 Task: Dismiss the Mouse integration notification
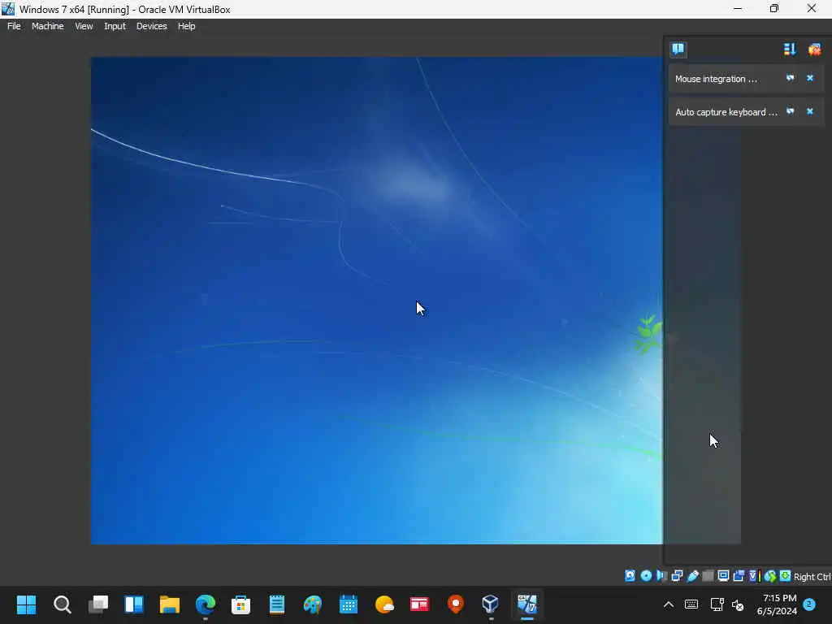point(810,78)
